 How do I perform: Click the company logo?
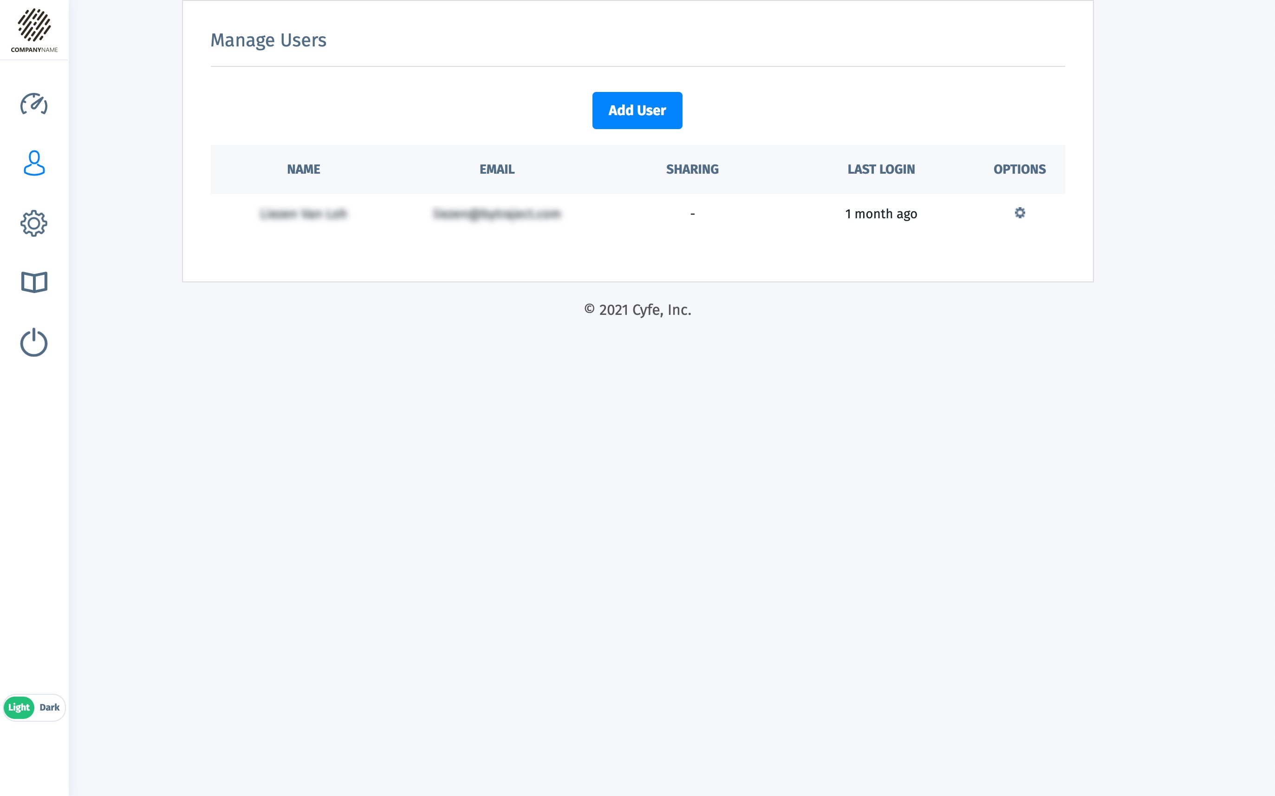(x=34, y=30)
